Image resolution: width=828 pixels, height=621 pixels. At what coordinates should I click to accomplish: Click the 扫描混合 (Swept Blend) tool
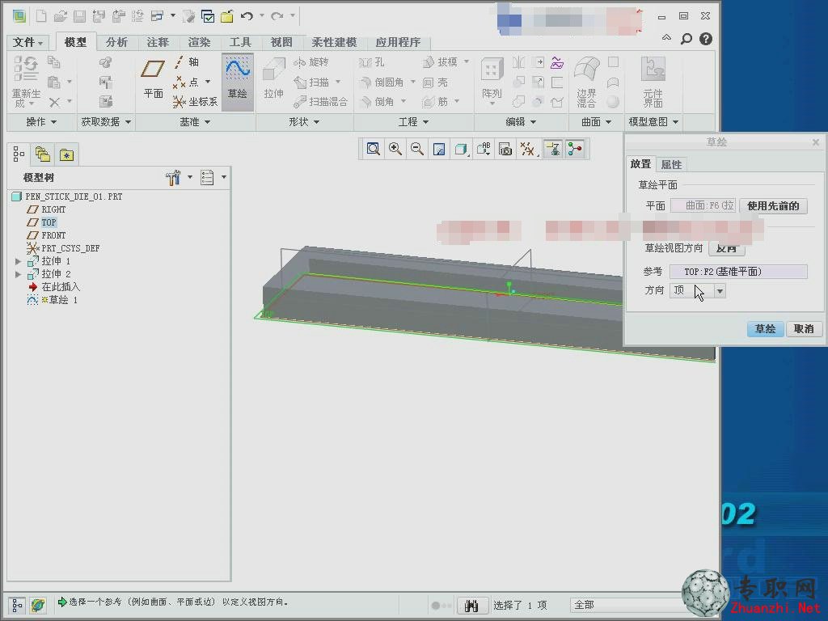(x=320, y=101)
